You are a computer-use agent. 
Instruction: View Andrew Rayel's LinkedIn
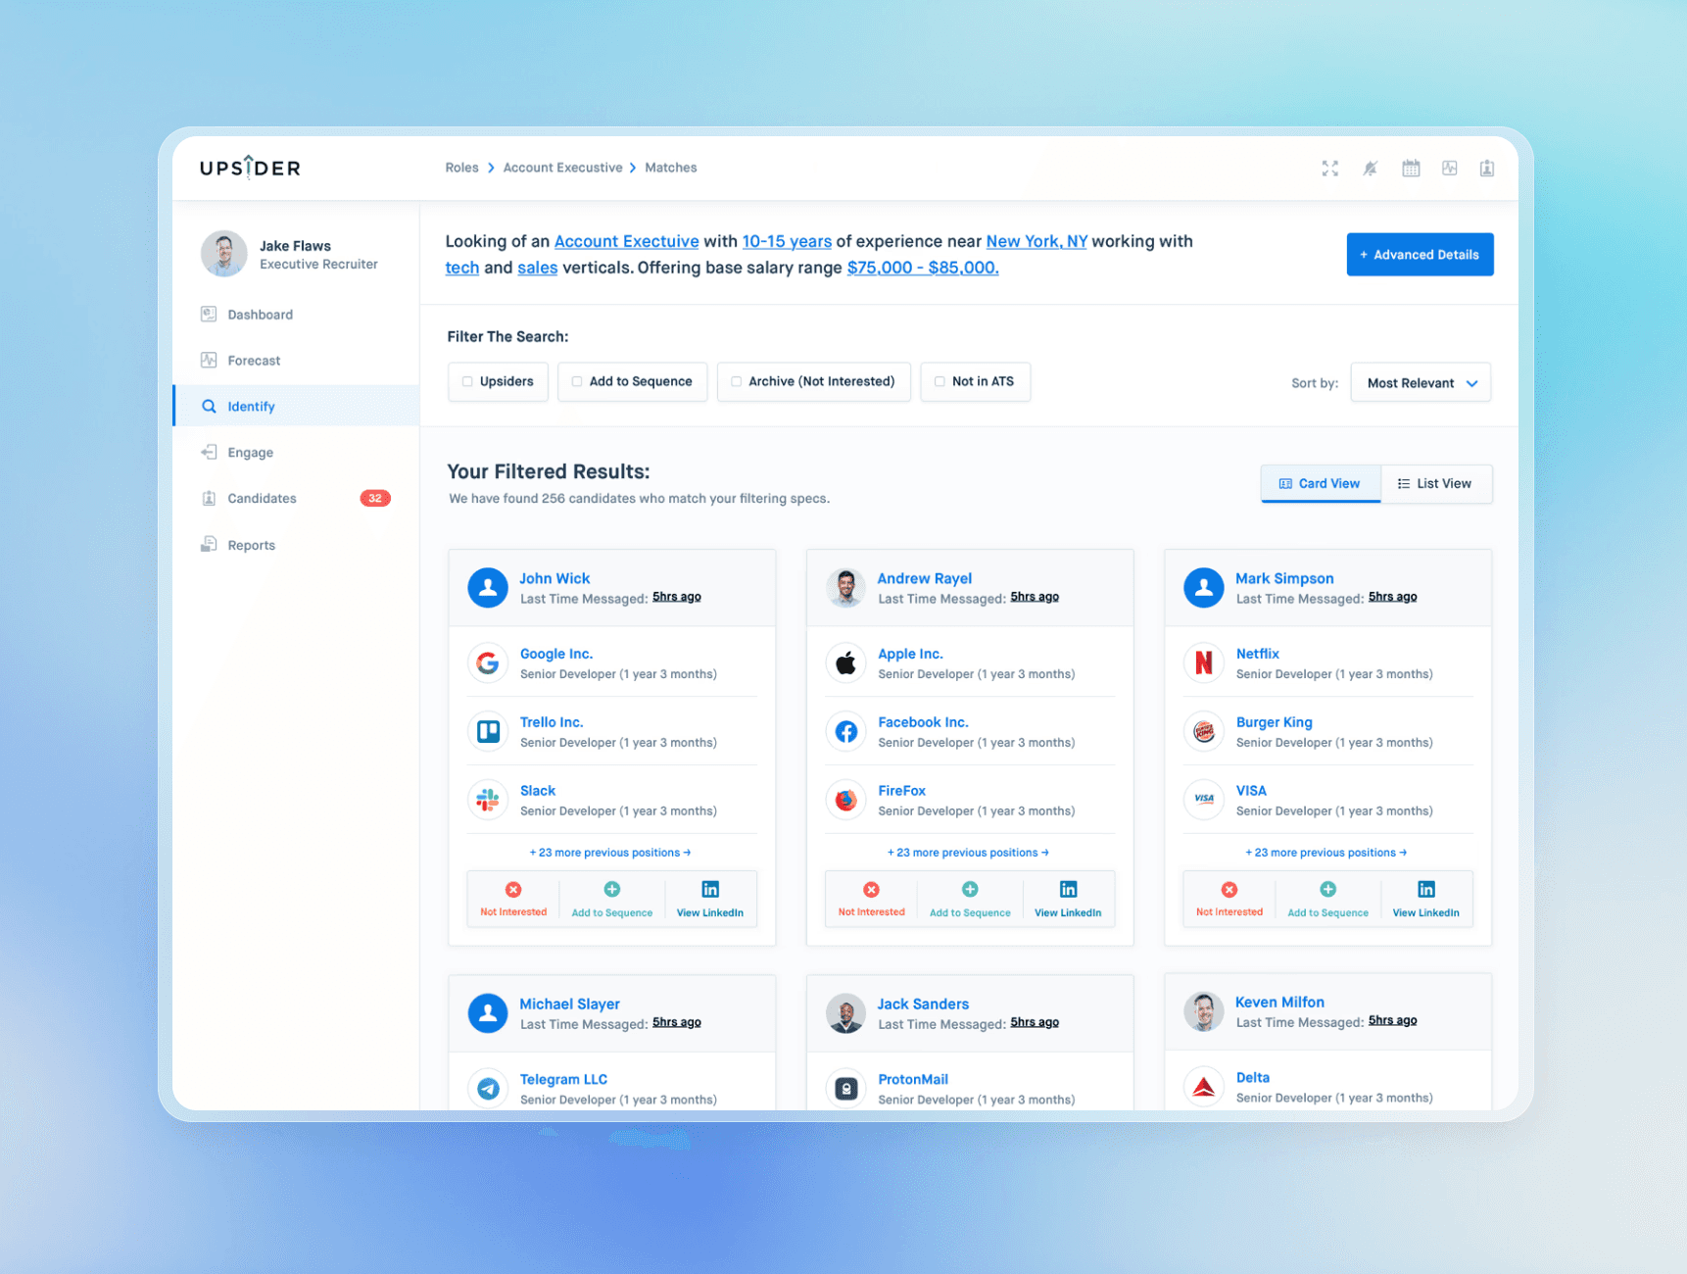1068,899
